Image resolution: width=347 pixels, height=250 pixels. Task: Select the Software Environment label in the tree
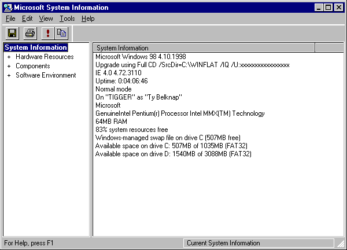(46, 75)
